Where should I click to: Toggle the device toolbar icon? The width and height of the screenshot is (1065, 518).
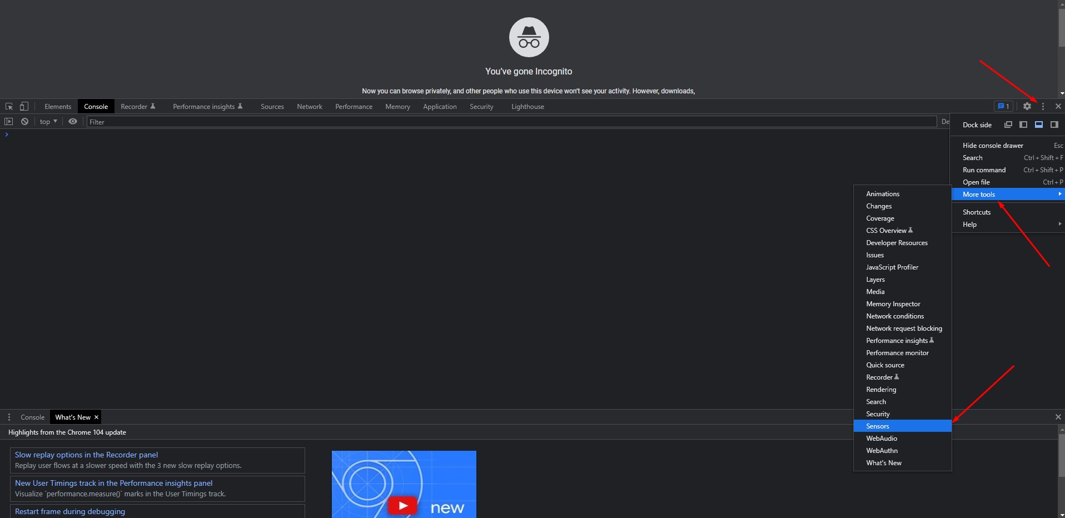pyautogui.click(x=24, y=106)
